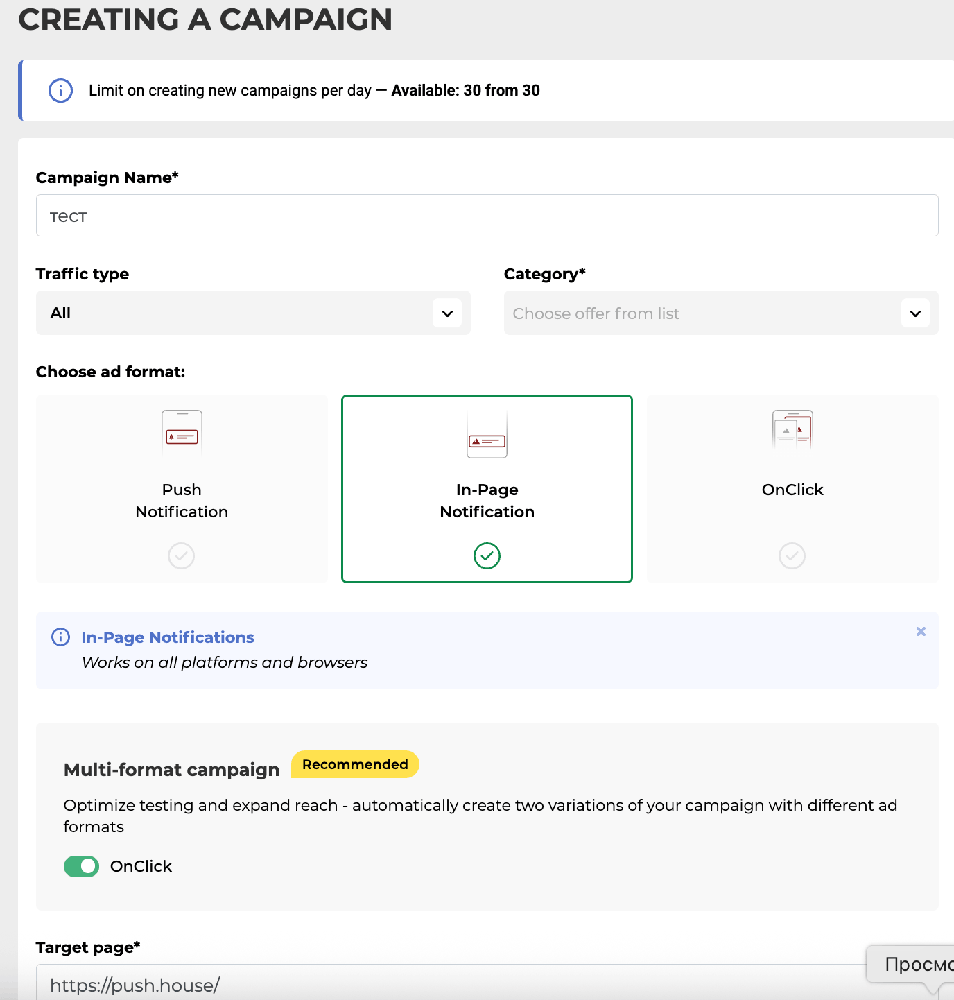Image resolution: width=954 pixels, height=1000 pixels.
Task: Expand the Category dropdown arrow
Action: point(915,313)
